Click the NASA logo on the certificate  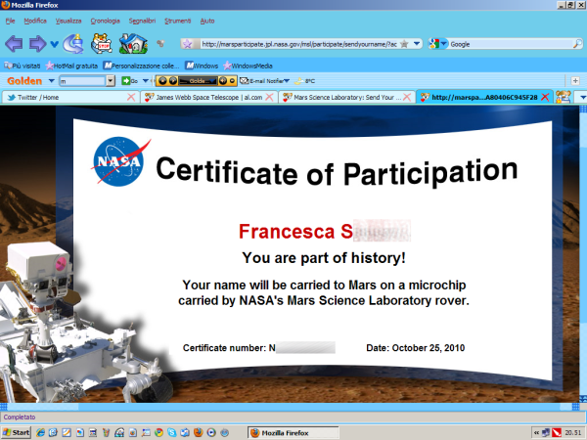[x=119, y=161]
